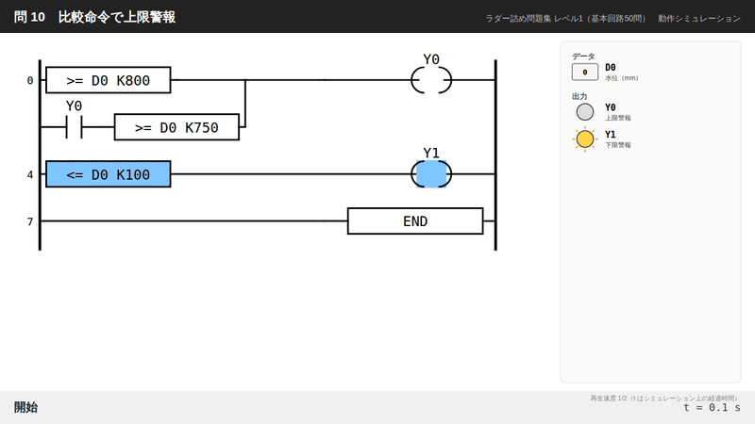
Task: Click the END instruction box
Action: 415,221
